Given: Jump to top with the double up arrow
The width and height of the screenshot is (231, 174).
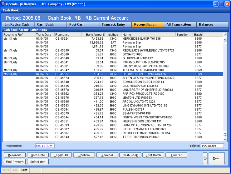Looking at the screenshot, I should [x=225, y=40].
